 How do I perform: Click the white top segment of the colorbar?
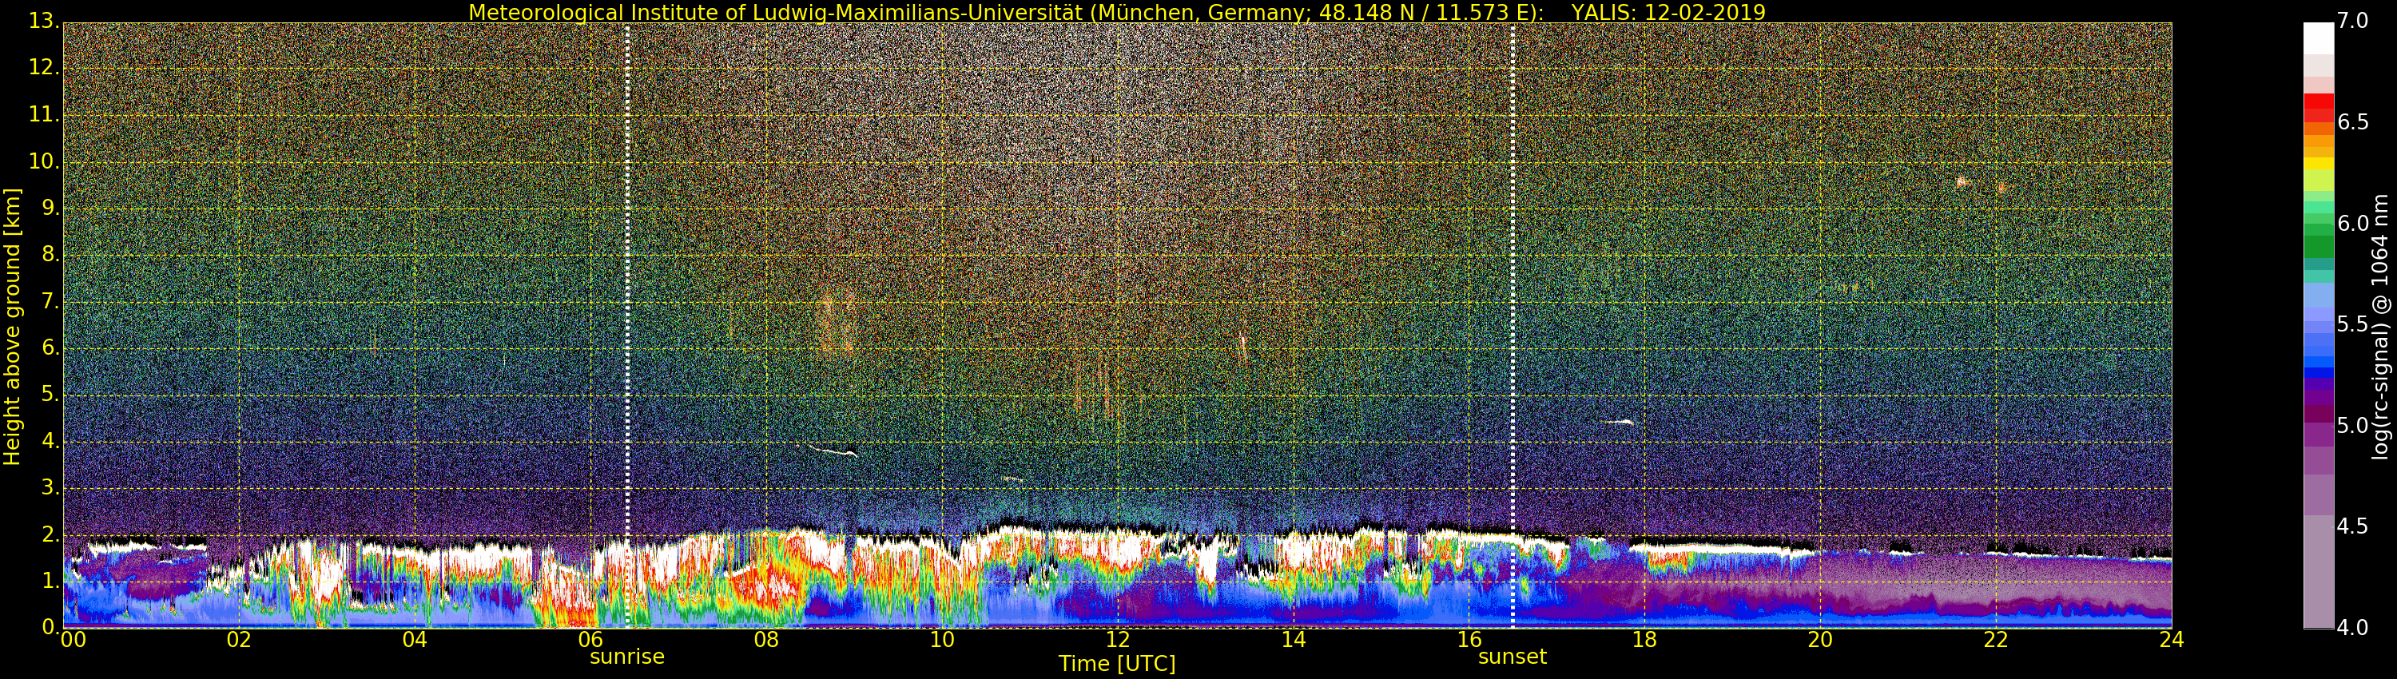click(x=2318, y=38)
